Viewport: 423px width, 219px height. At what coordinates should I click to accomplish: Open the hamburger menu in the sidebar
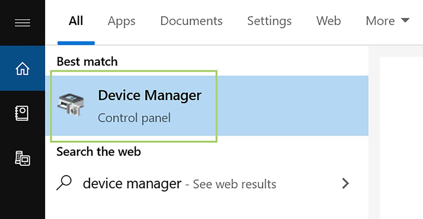coord(22,23)
